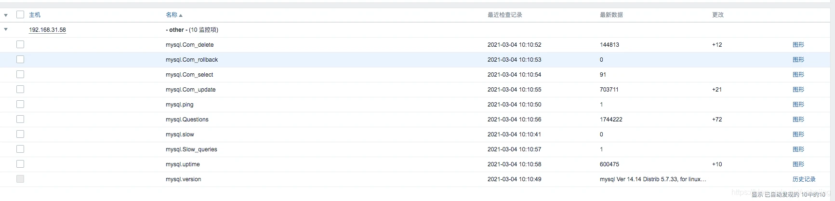Open 图形 for mysql.uptime
835x201 pixels.
coord(798,164)
